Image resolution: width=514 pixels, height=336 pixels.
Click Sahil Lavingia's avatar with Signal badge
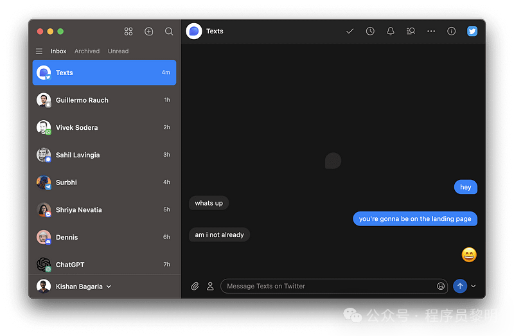(44, 155)
